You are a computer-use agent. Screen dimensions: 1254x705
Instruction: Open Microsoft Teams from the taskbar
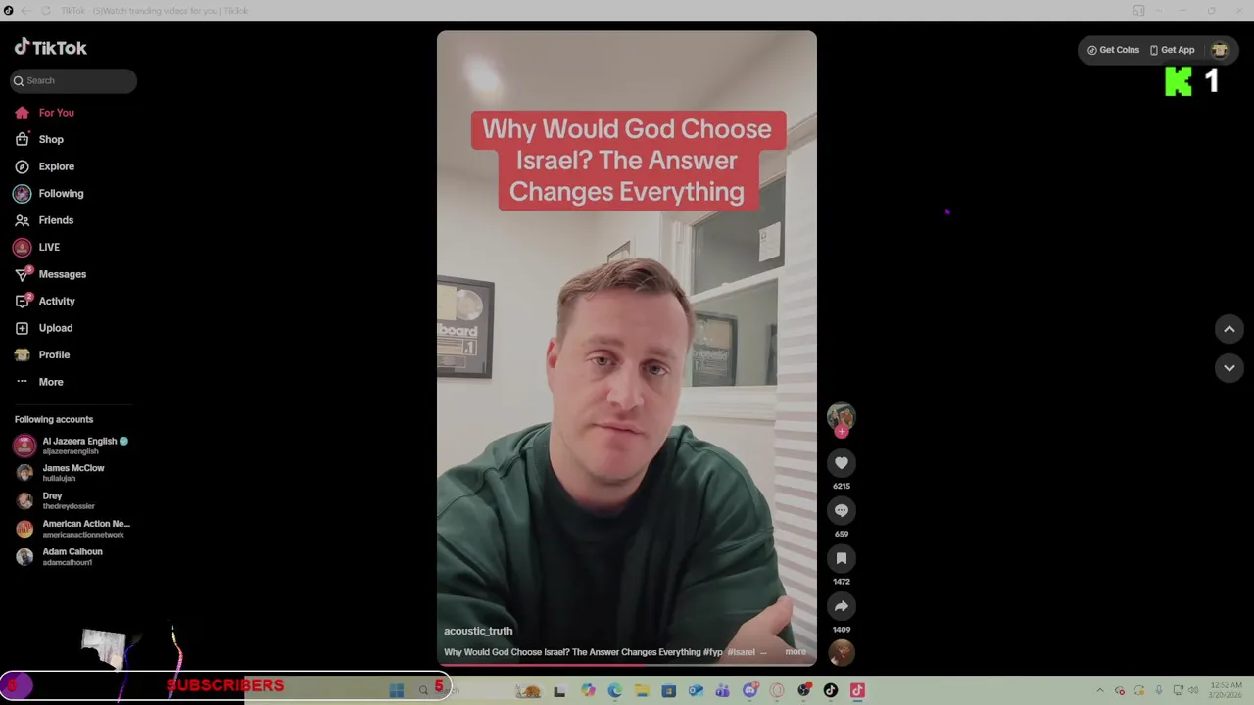pos(723,690)
